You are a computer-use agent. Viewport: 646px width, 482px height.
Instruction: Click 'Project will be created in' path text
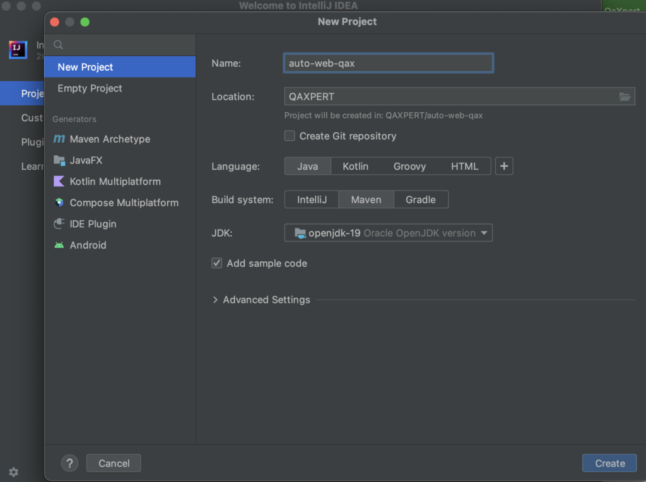click(383, 115)
